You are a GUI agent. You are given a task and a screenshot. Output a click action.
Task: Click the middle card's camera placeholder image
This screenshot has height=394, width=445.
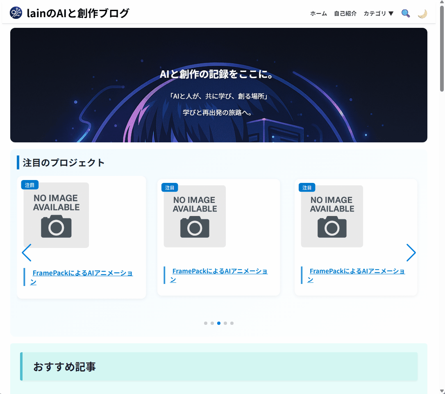click(x=195, y=216)
